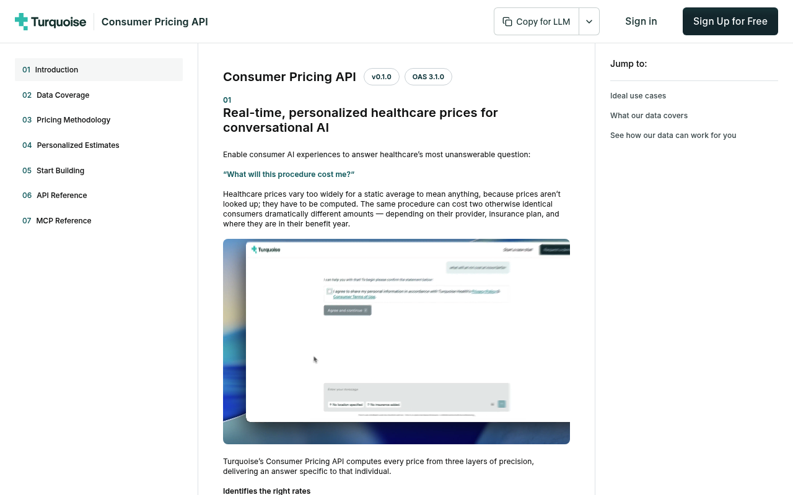Click Sign Up for Free button
This screenshot has width=793, height=495.
pos(730,22)
